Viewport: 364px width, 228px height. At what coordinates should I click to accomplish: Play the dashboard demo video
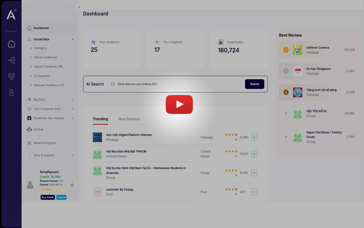(179, 104)
